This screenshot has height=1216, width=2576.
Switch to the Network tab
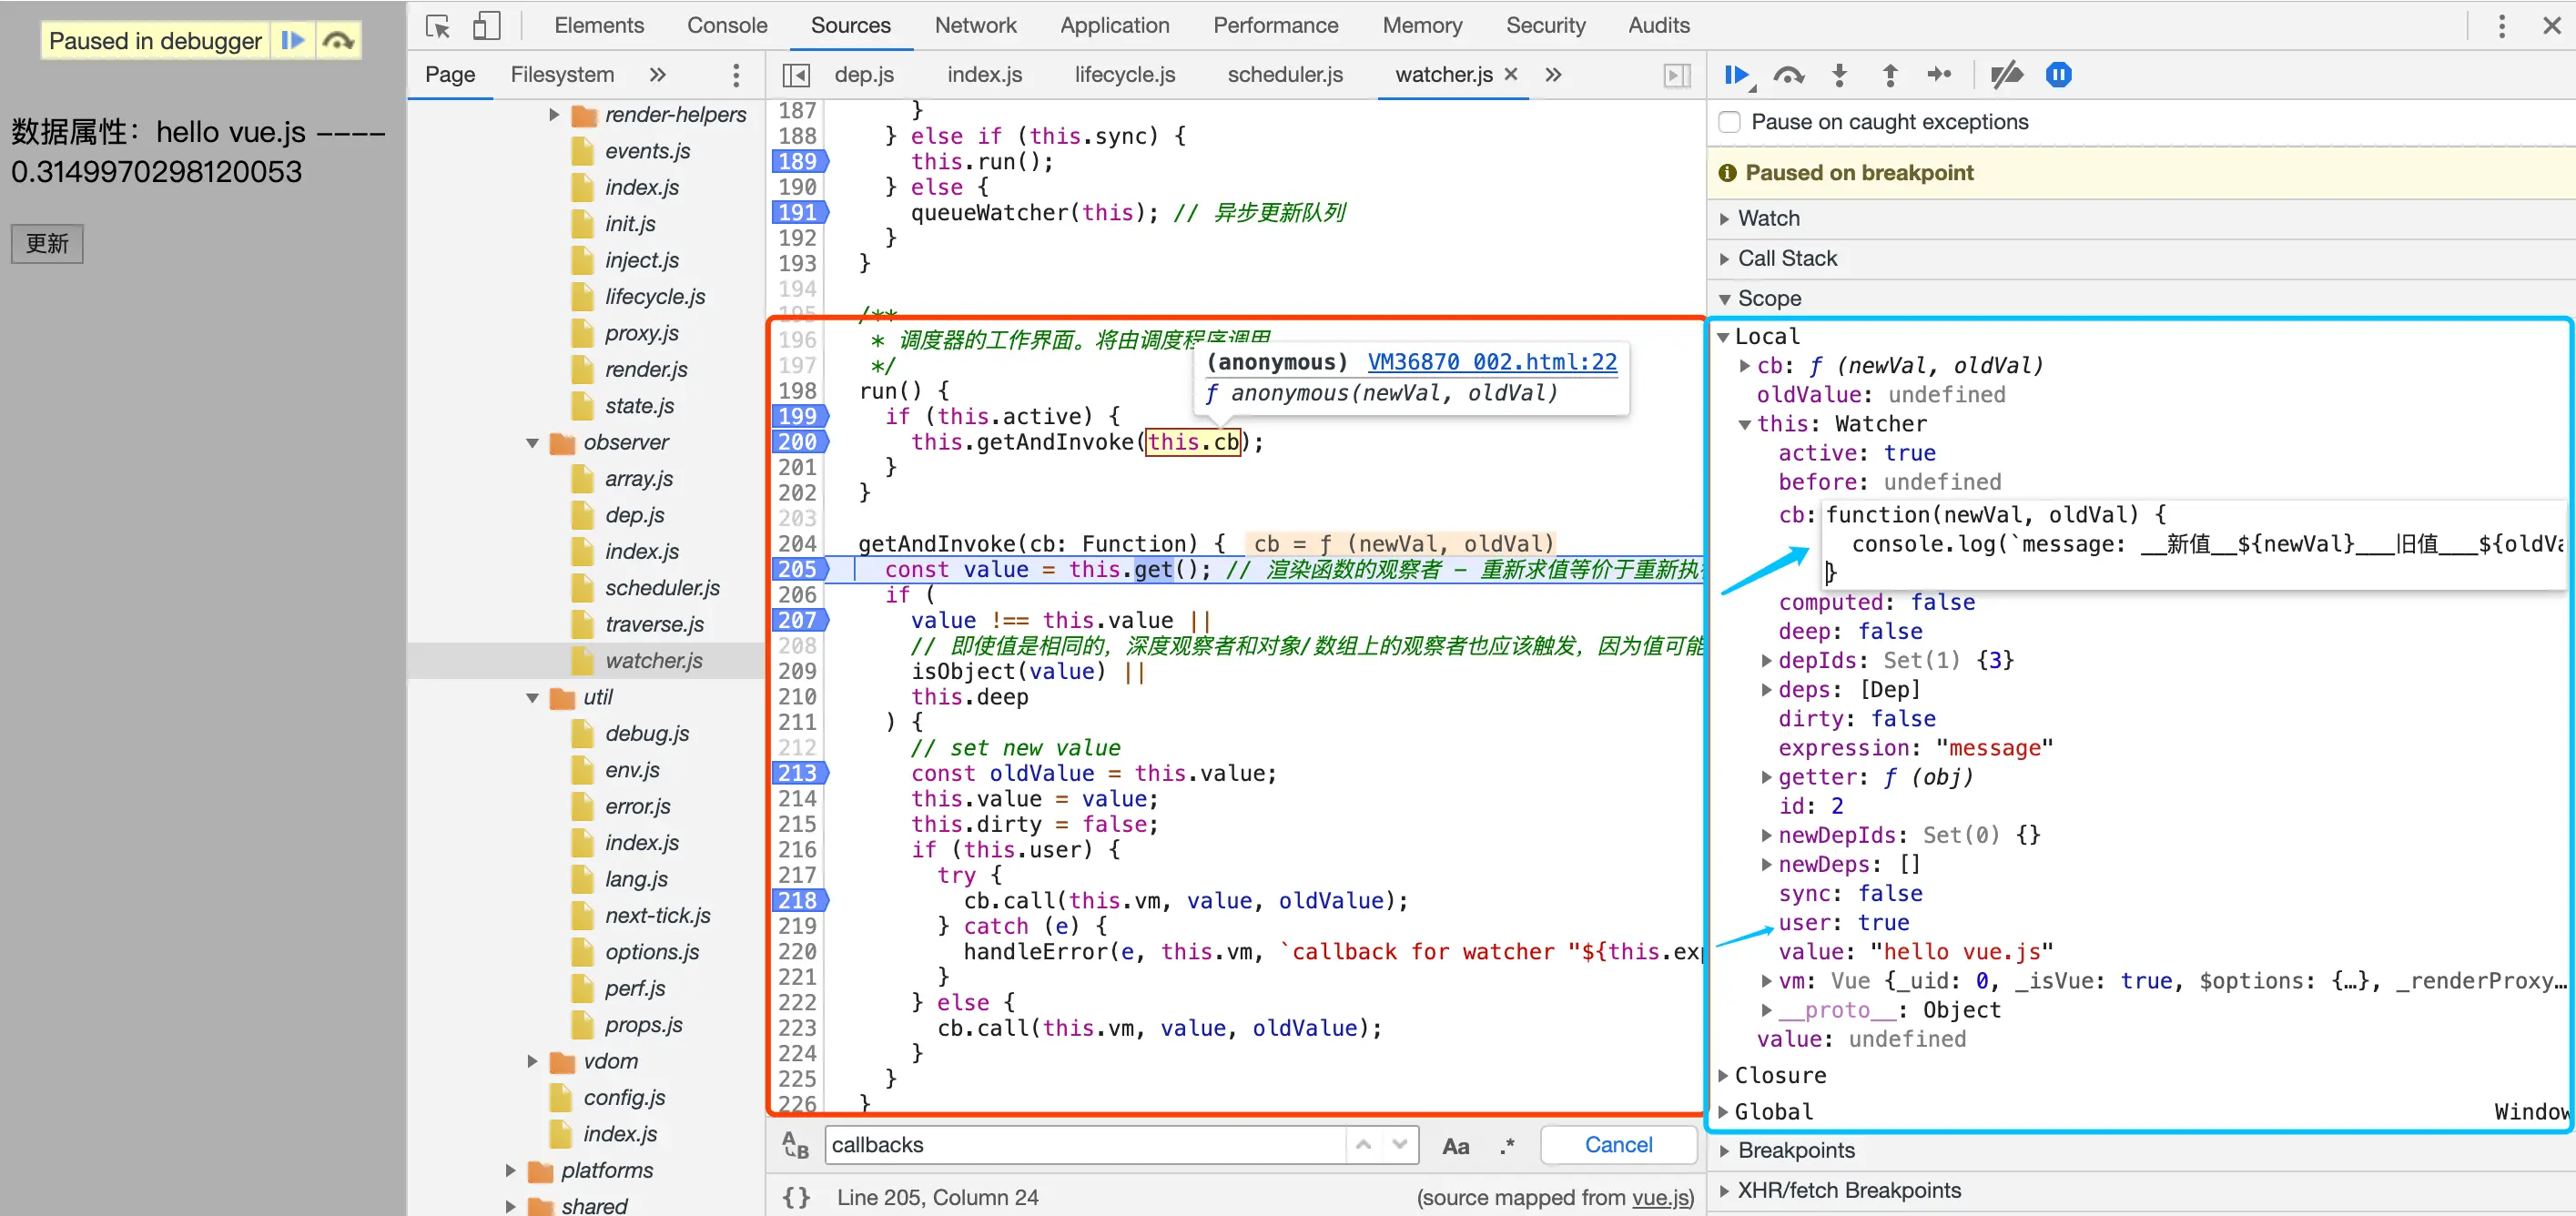(975, 26)
